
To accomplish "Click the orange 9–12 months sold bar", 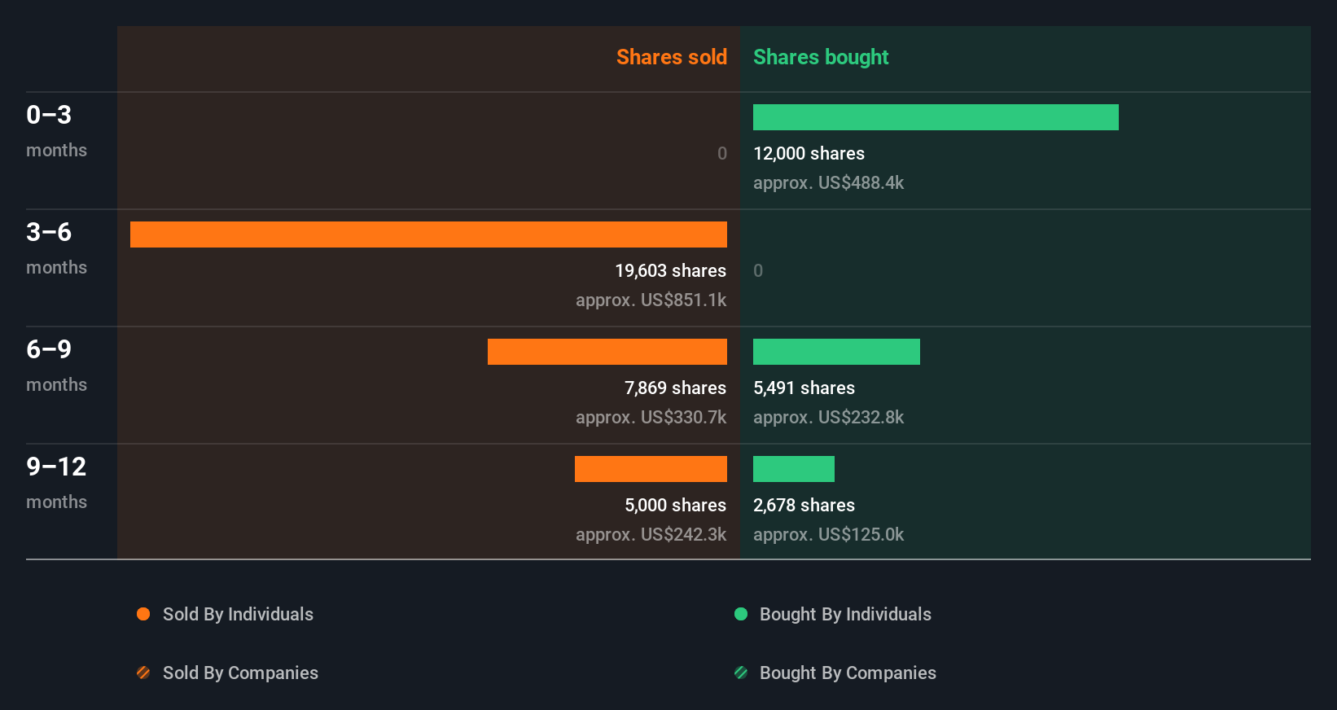I will pos(651,469).
